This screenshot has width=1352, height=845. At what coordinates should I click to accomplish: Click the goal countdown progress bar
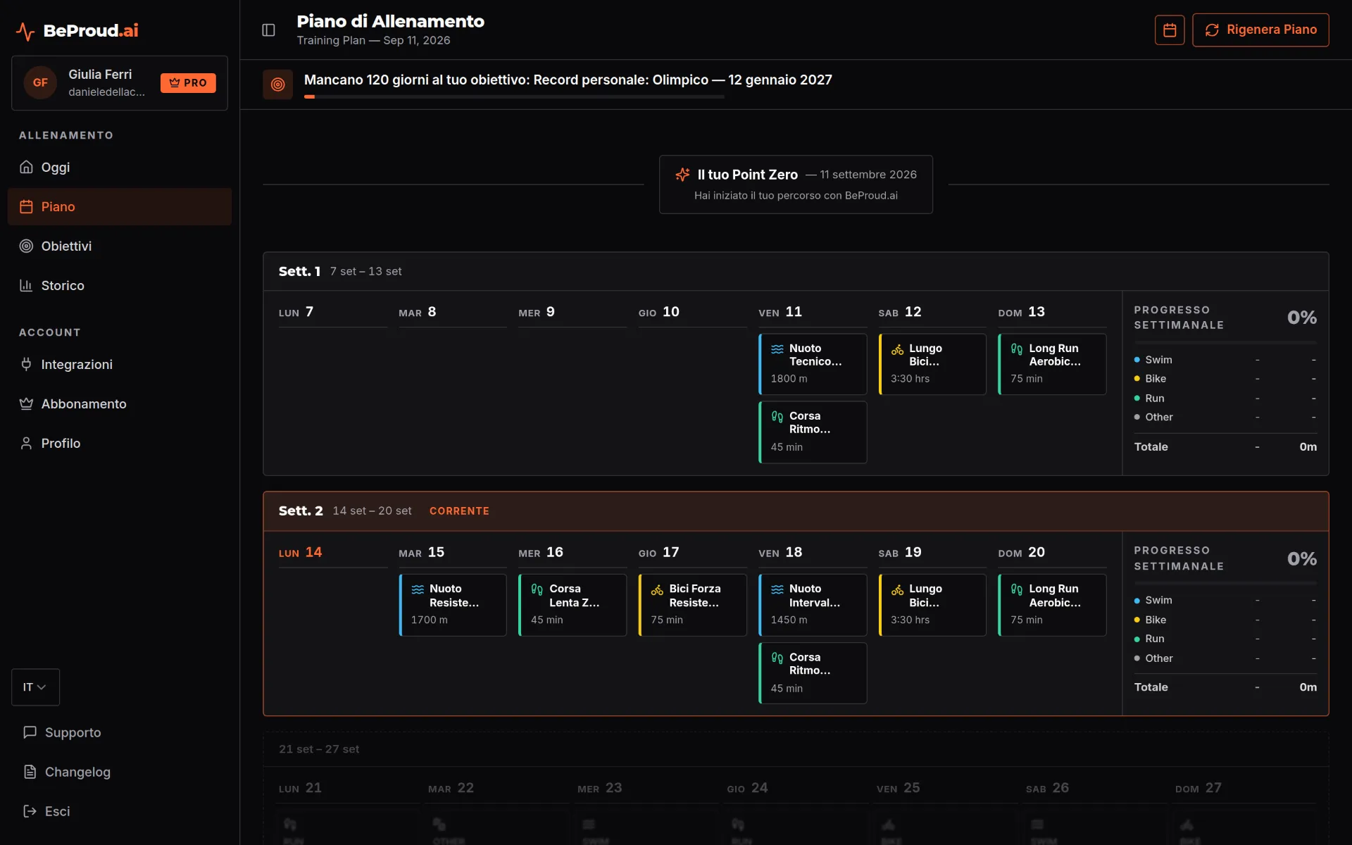(x=514, y=96)
